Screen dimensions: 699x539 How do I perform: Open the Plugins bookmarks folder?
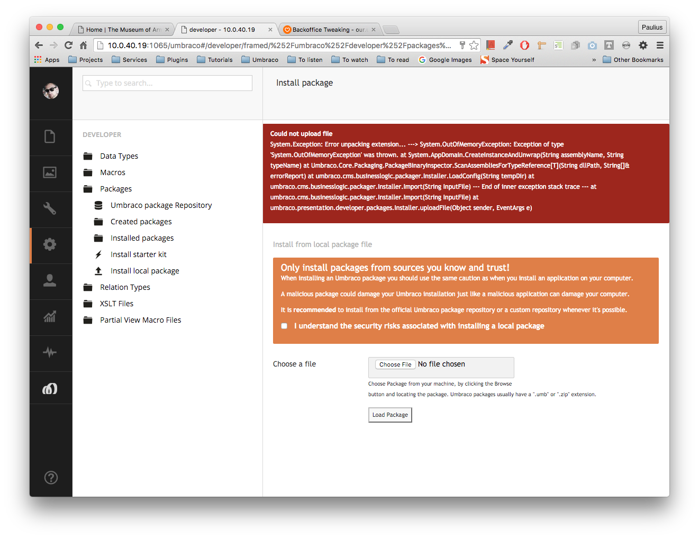point(172,60)
